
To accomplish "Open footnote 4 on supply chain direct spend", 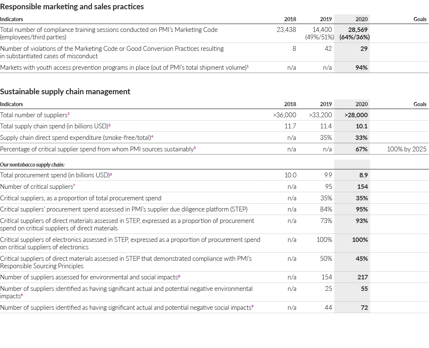I will pyautogui.click(x=152, y=137).
